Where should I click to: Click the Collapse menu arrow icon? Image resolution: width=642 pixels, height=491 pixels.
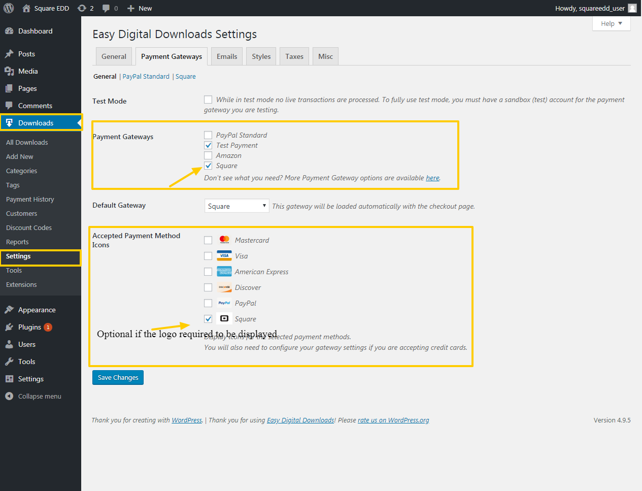pos(9,396)
